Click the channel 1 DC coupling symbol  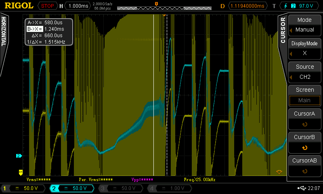coord(17,188)
